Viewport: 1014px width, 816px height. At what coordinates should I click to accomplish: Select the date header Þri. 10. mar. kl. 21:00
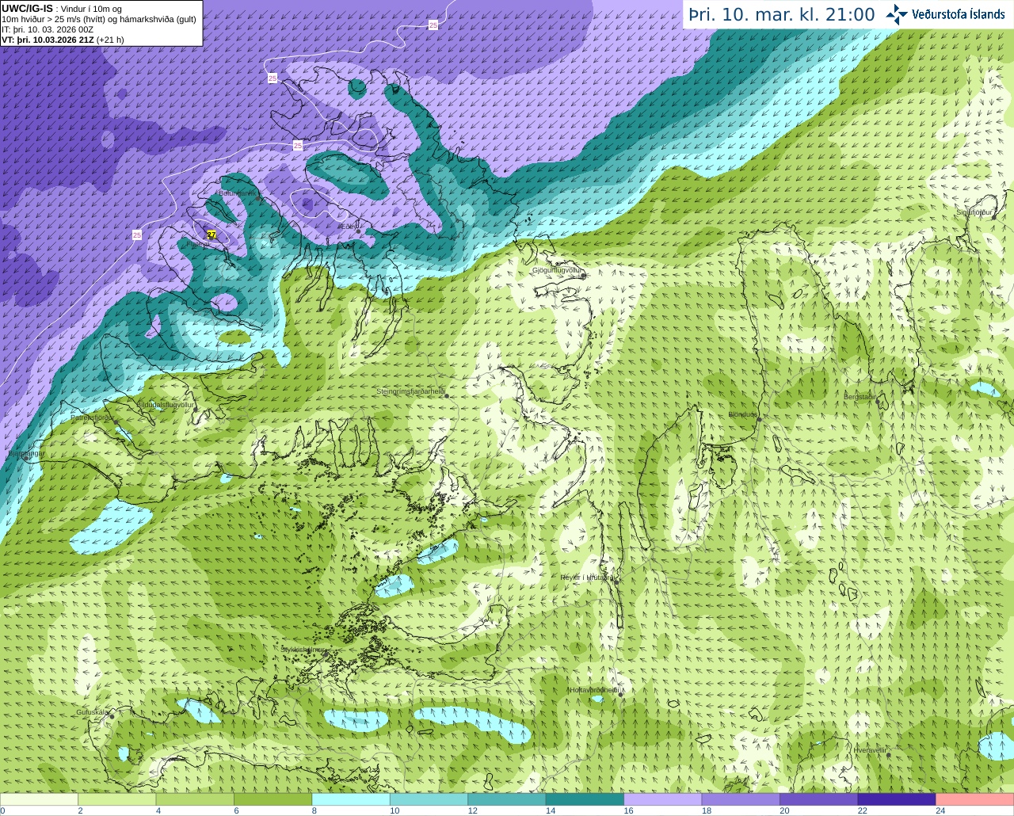(782, 14)
